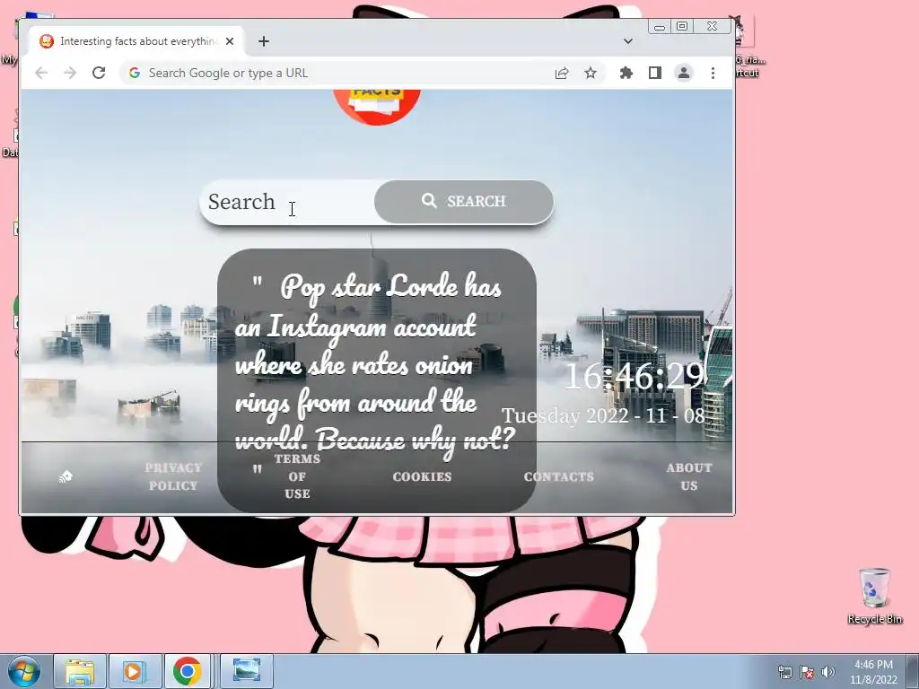Open the Terms of Use link
This screenshot has height=689, width=919.
297,475
